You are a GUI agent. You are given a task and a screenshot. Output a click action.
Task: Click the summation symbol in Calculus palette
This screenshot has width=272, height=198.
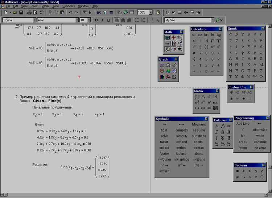click(223, 132)
